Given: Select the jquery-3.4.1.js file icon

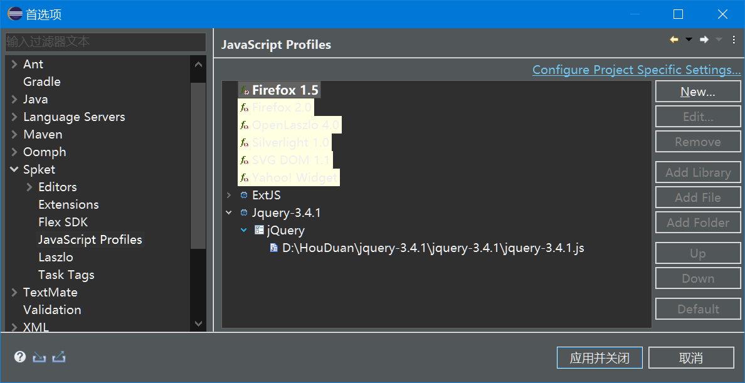Looking at the screenshot, I should pos(273,248).
